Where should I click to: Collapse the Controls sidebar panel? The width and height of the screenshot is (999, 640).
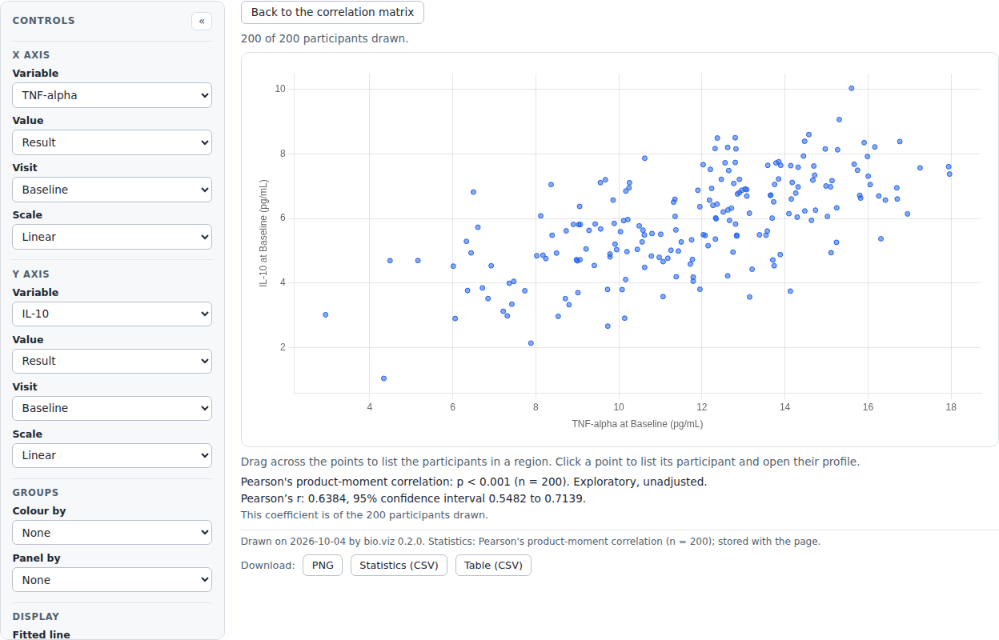pyautogui.click(x=202, y=21)
